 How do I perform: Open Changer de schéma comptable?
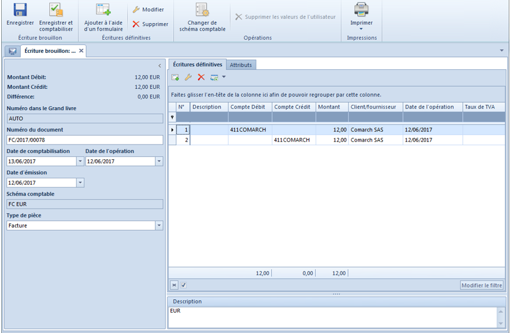pyautogui.click(x=202, y=17)
